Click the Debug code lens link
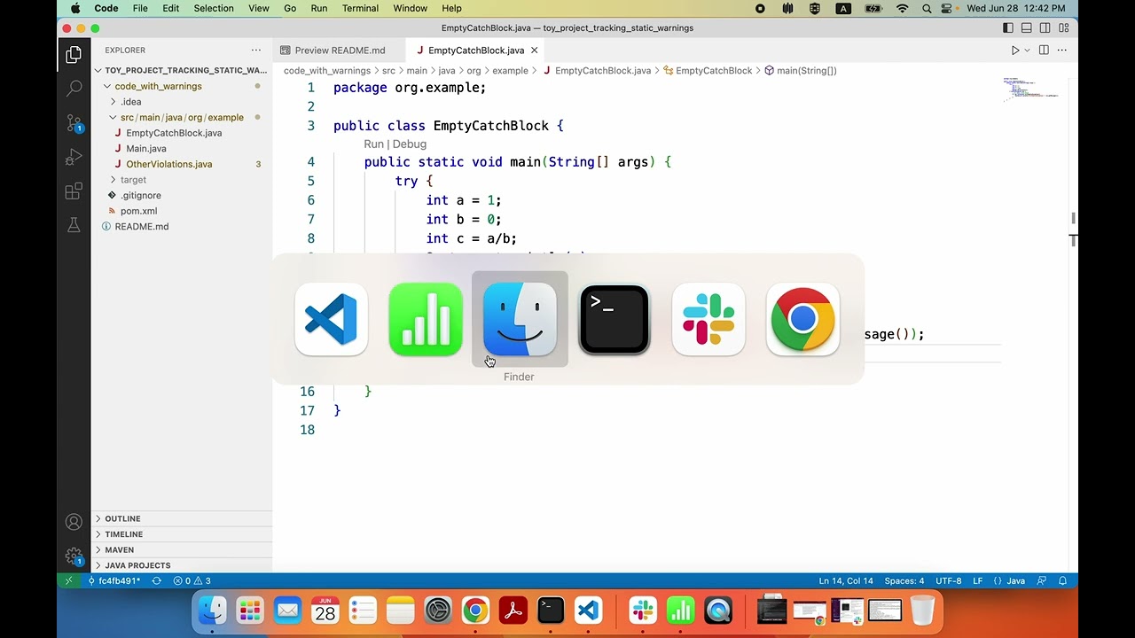The width and height of the screenshot is (1135, 638). (x=410, y=144)
